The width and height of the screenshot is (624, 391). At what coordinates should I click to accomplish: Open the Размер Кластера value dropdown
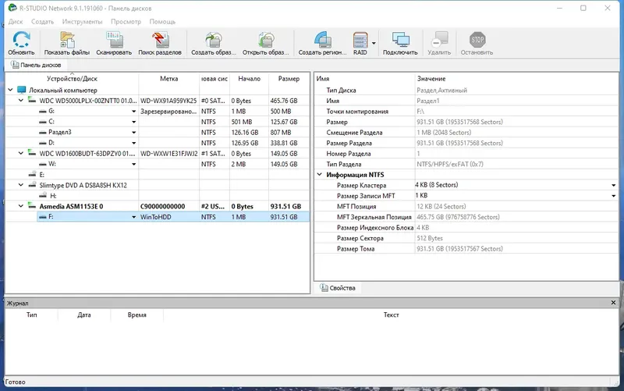pos(613,185)
